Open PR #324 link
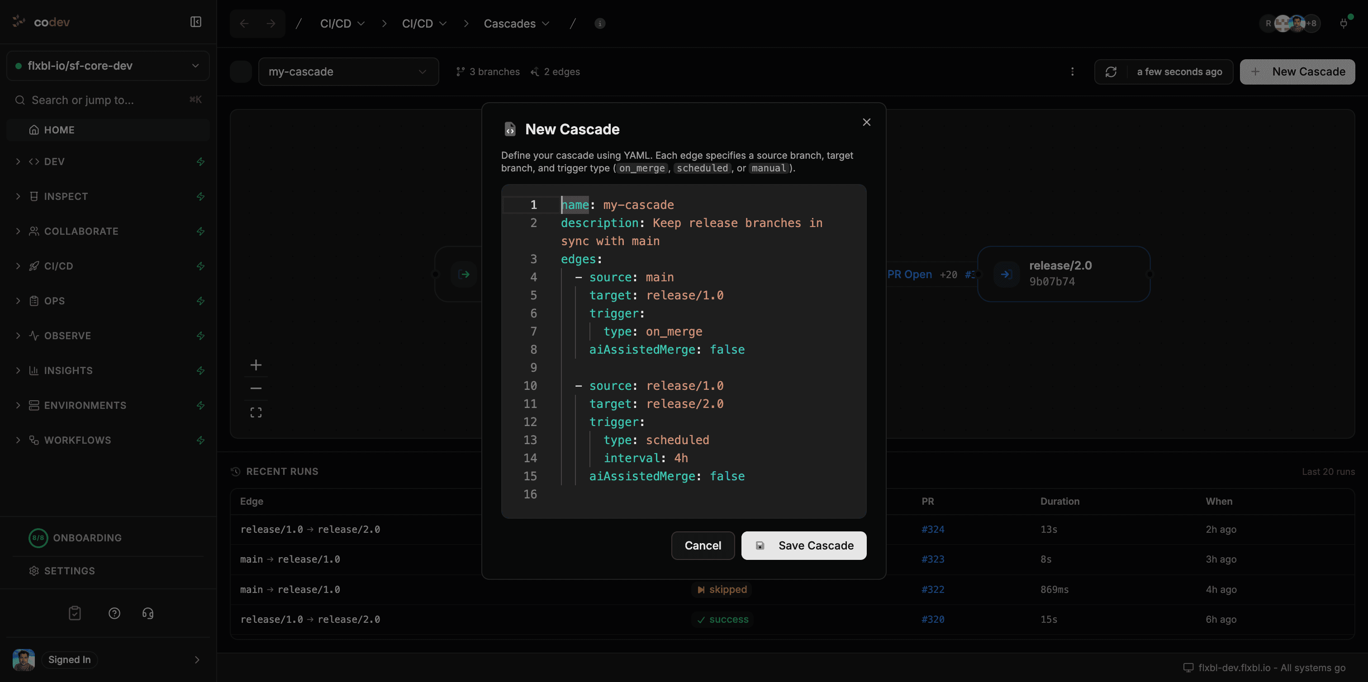 [932, 529]
